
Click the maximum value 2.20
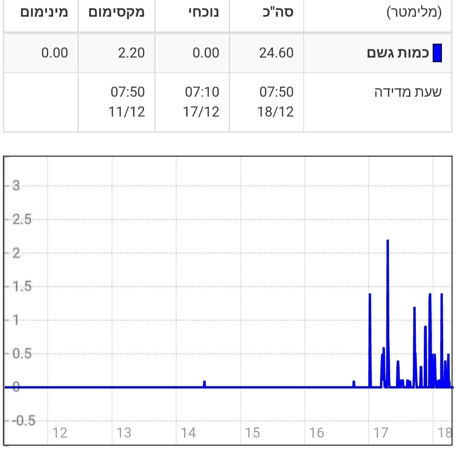click(x=131, y=53)
